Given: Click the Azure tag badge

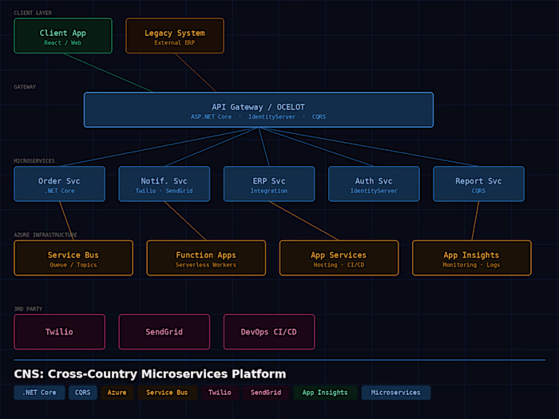Looking at the screenshot, I should [x=117, y=393].
